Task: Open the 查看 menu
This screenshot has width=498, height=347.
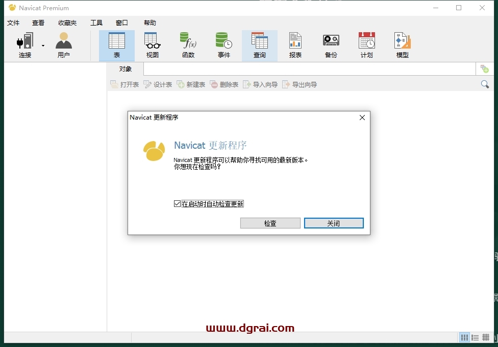Action: click(38, 23)
